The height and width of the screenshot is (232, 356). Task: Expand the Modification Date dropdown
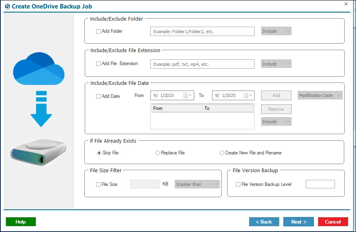pyautogui.click(x=320, y=95)
